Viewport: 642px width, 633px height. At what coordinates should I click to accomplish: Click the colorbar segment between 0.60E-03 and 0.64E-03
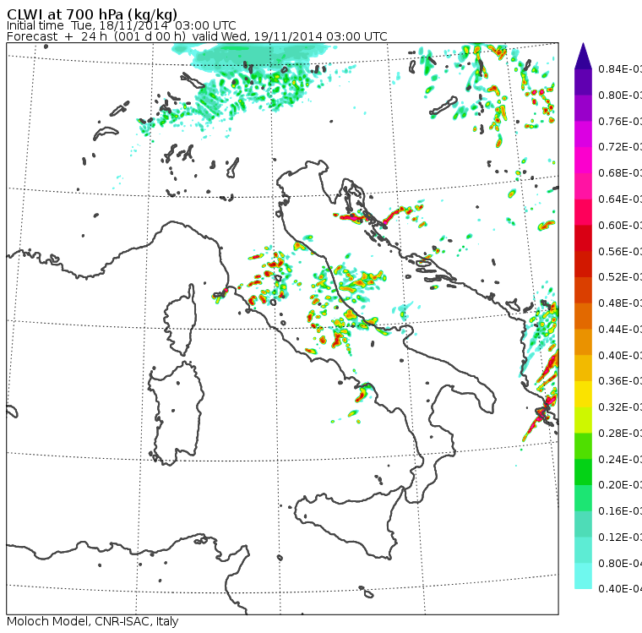pos(583,212)
